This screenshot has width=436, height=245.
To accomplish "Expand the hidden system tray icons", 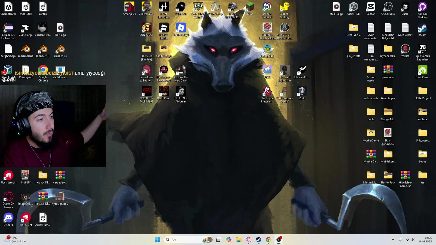I will pos(393,240).
